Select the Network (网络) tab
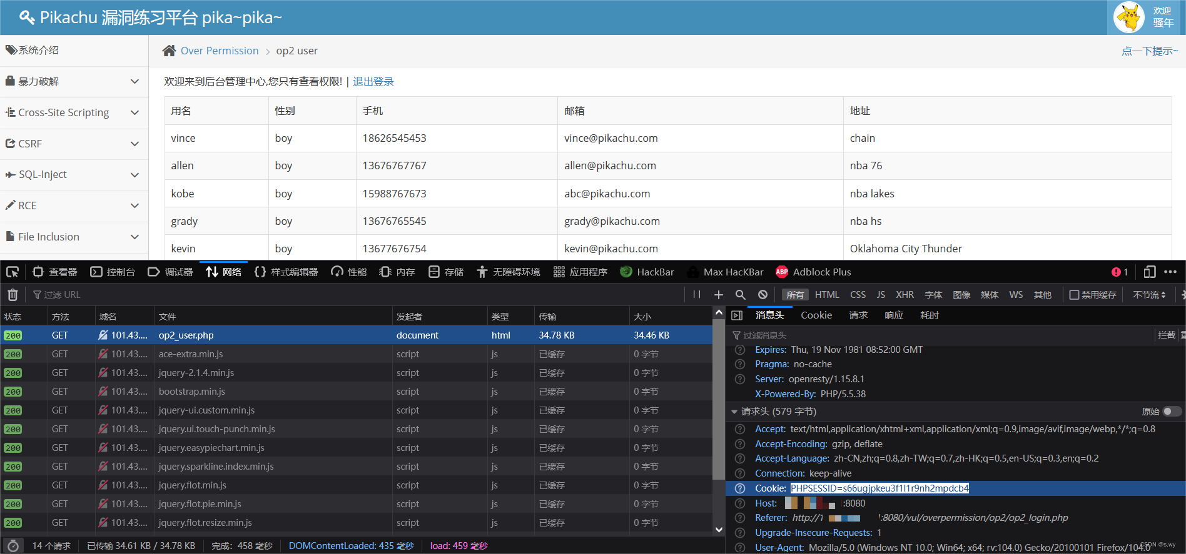Viewport: 1186px width, 554px height. (x=224, y=272)
